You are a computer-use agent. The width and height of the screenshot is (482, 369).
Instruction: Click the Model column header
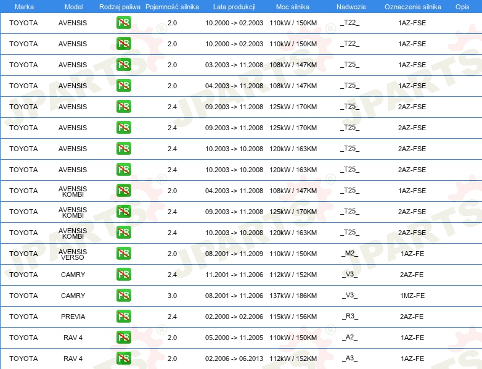coord(73,7)
